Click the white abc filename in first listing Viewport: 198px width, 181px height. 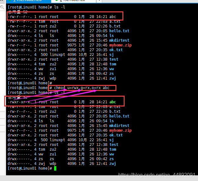tap(113, 17)
